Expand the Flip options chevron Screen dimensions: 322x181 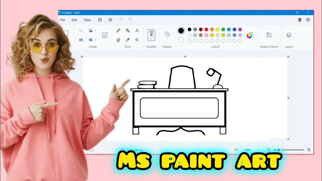(x=96, y=40)
